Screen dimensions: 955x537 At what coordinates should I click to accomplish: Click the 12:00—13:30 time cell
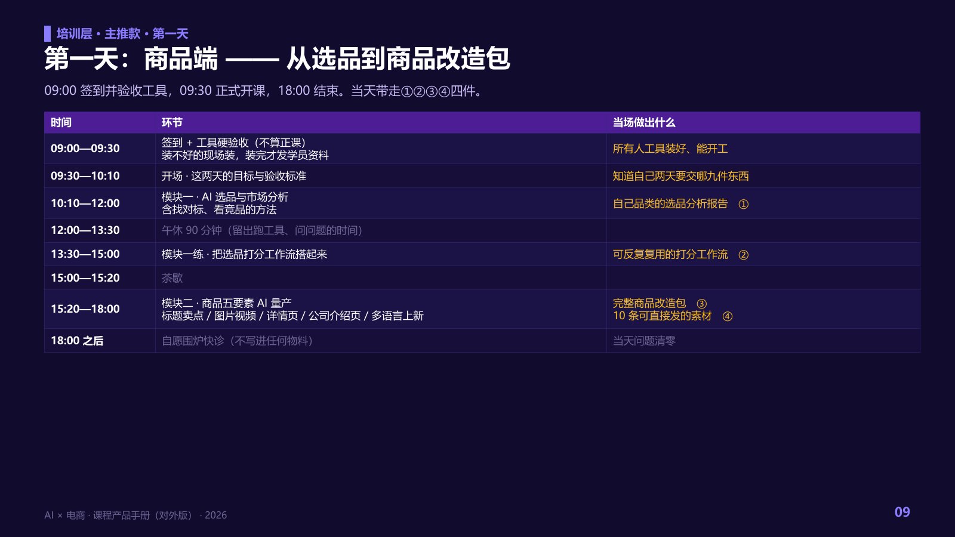pyautogui.click(x=100, y=230)
